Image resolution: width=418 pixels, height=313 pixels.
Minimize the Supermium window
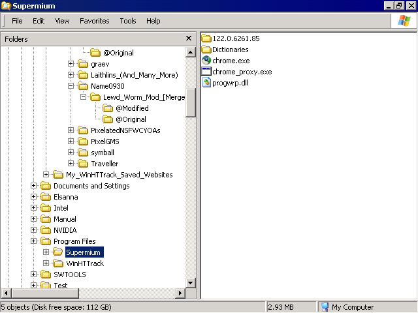point(389,6)
